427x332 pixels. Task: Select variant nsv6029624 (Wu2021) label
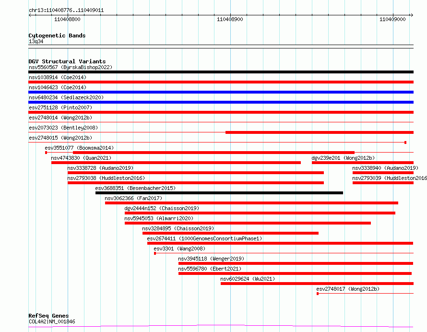pyautogui.click(x=248, y=279)
